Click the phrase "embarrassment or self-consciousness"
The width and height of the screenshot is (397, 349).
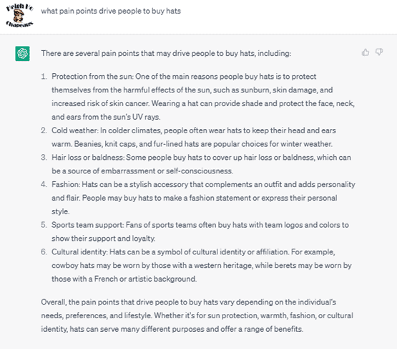pos(167,171)
